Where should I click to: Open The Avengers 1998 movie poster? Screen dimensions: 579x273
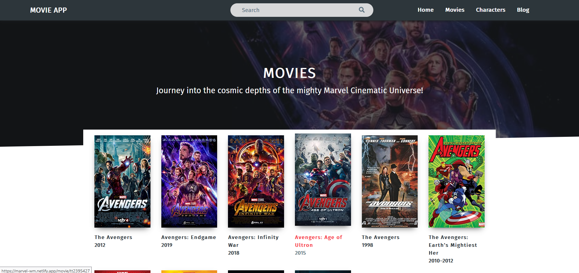[x=390, y=181]
